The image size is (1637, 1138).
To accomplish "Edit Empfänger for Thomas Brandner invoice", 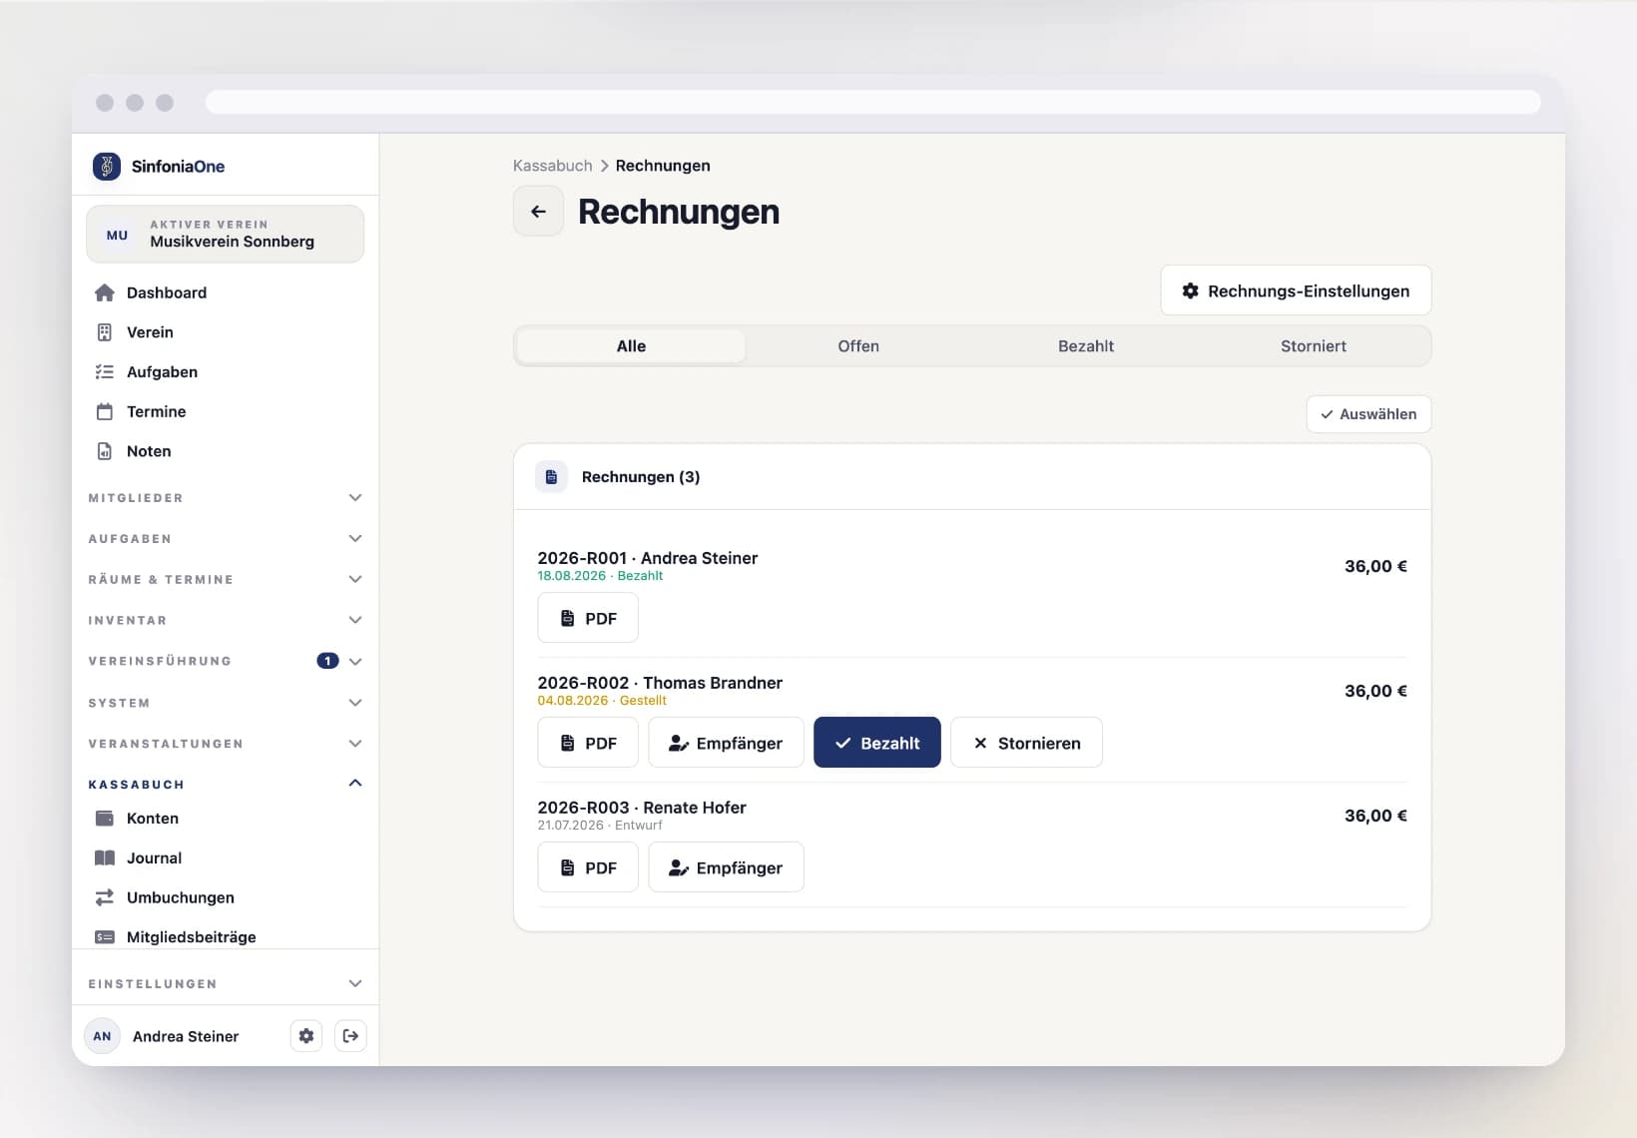I will [726, 743].
